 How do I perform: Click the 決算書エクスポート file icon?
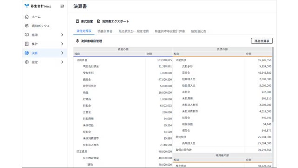coord(98,21)
